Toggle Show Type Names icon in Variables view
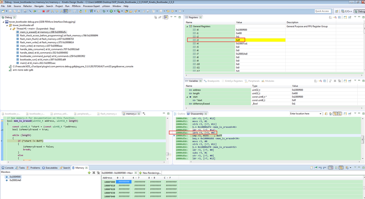The width and height of the screenshot is (365, 199). (x=316, y=81)
